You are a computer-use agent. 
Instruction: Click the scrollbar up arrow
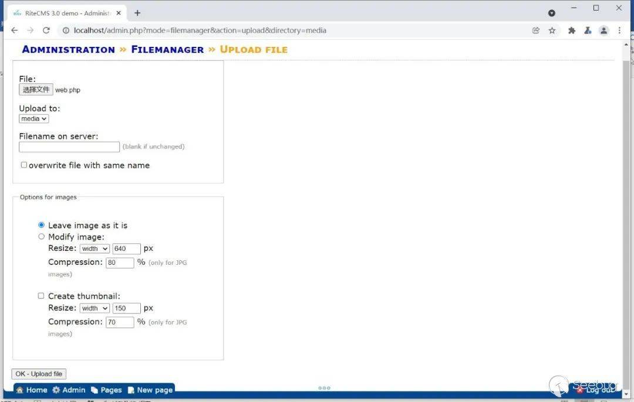point(626,44)
